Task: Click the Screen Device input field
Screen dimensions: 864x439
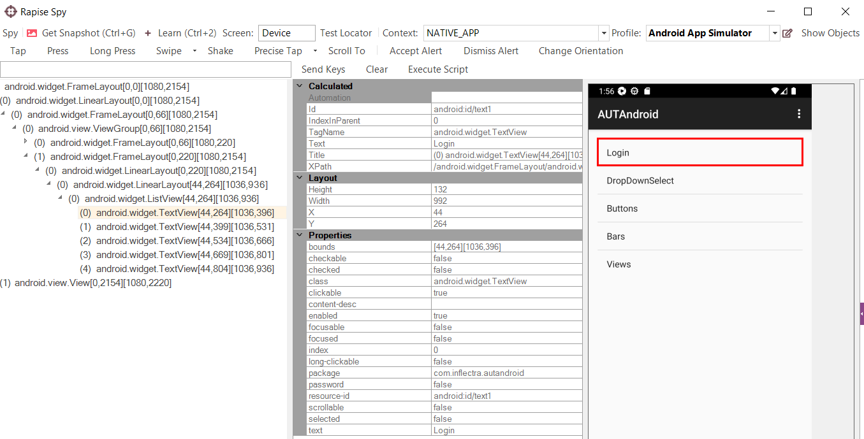Action: coord(287,33)
